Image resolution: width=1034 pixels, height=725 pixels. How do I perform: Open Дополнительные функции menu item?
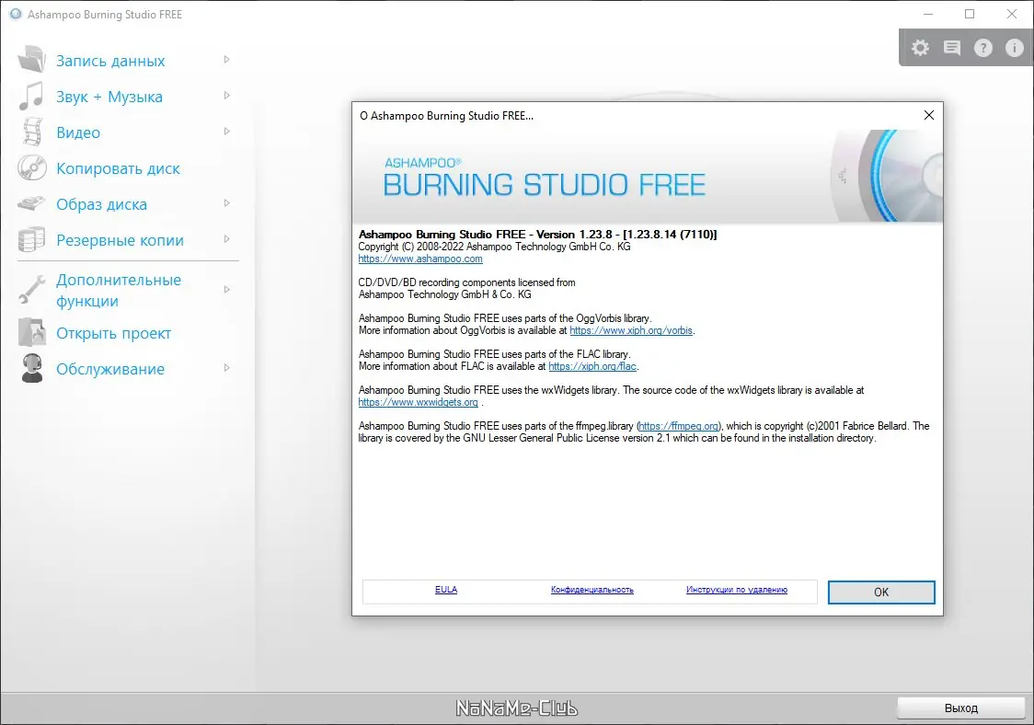pos(119,290)
